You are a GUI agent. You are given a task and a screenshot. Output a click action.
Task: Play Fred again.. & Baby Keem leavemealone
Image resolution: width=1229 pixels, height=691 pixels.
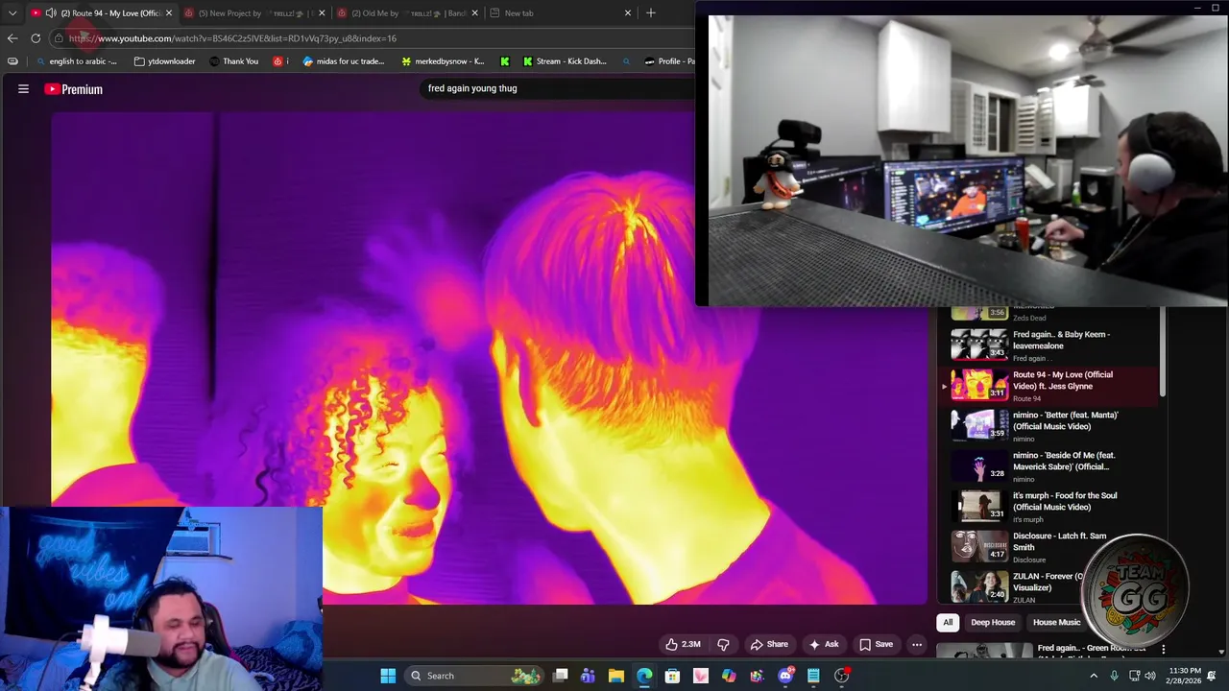(x=1049, y=345)
